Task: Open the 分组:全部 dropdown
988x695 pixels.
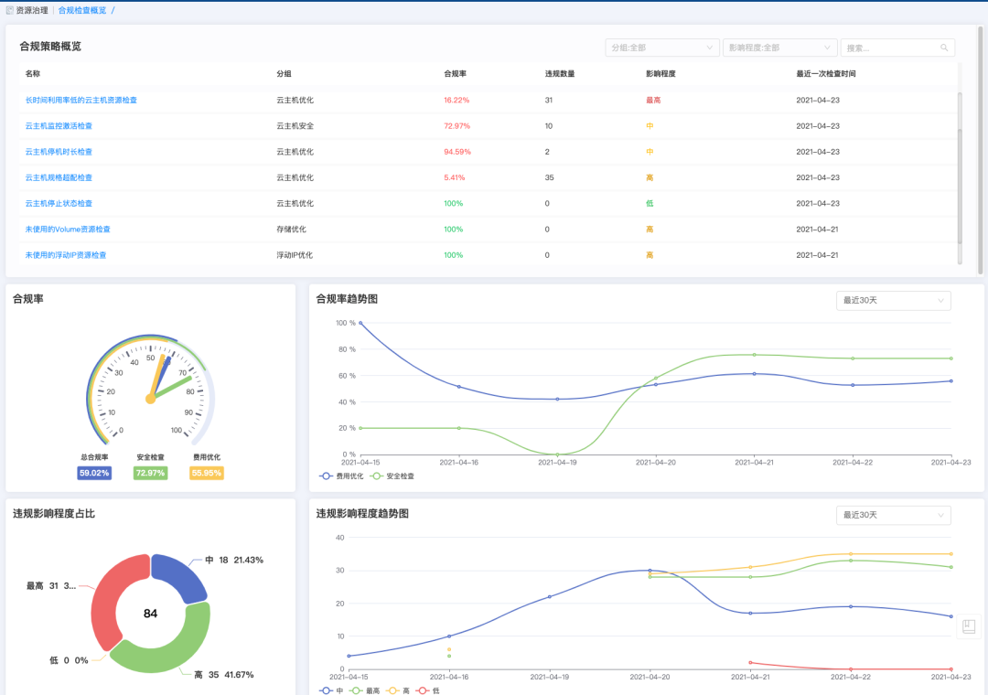Action: pos(662,48)
